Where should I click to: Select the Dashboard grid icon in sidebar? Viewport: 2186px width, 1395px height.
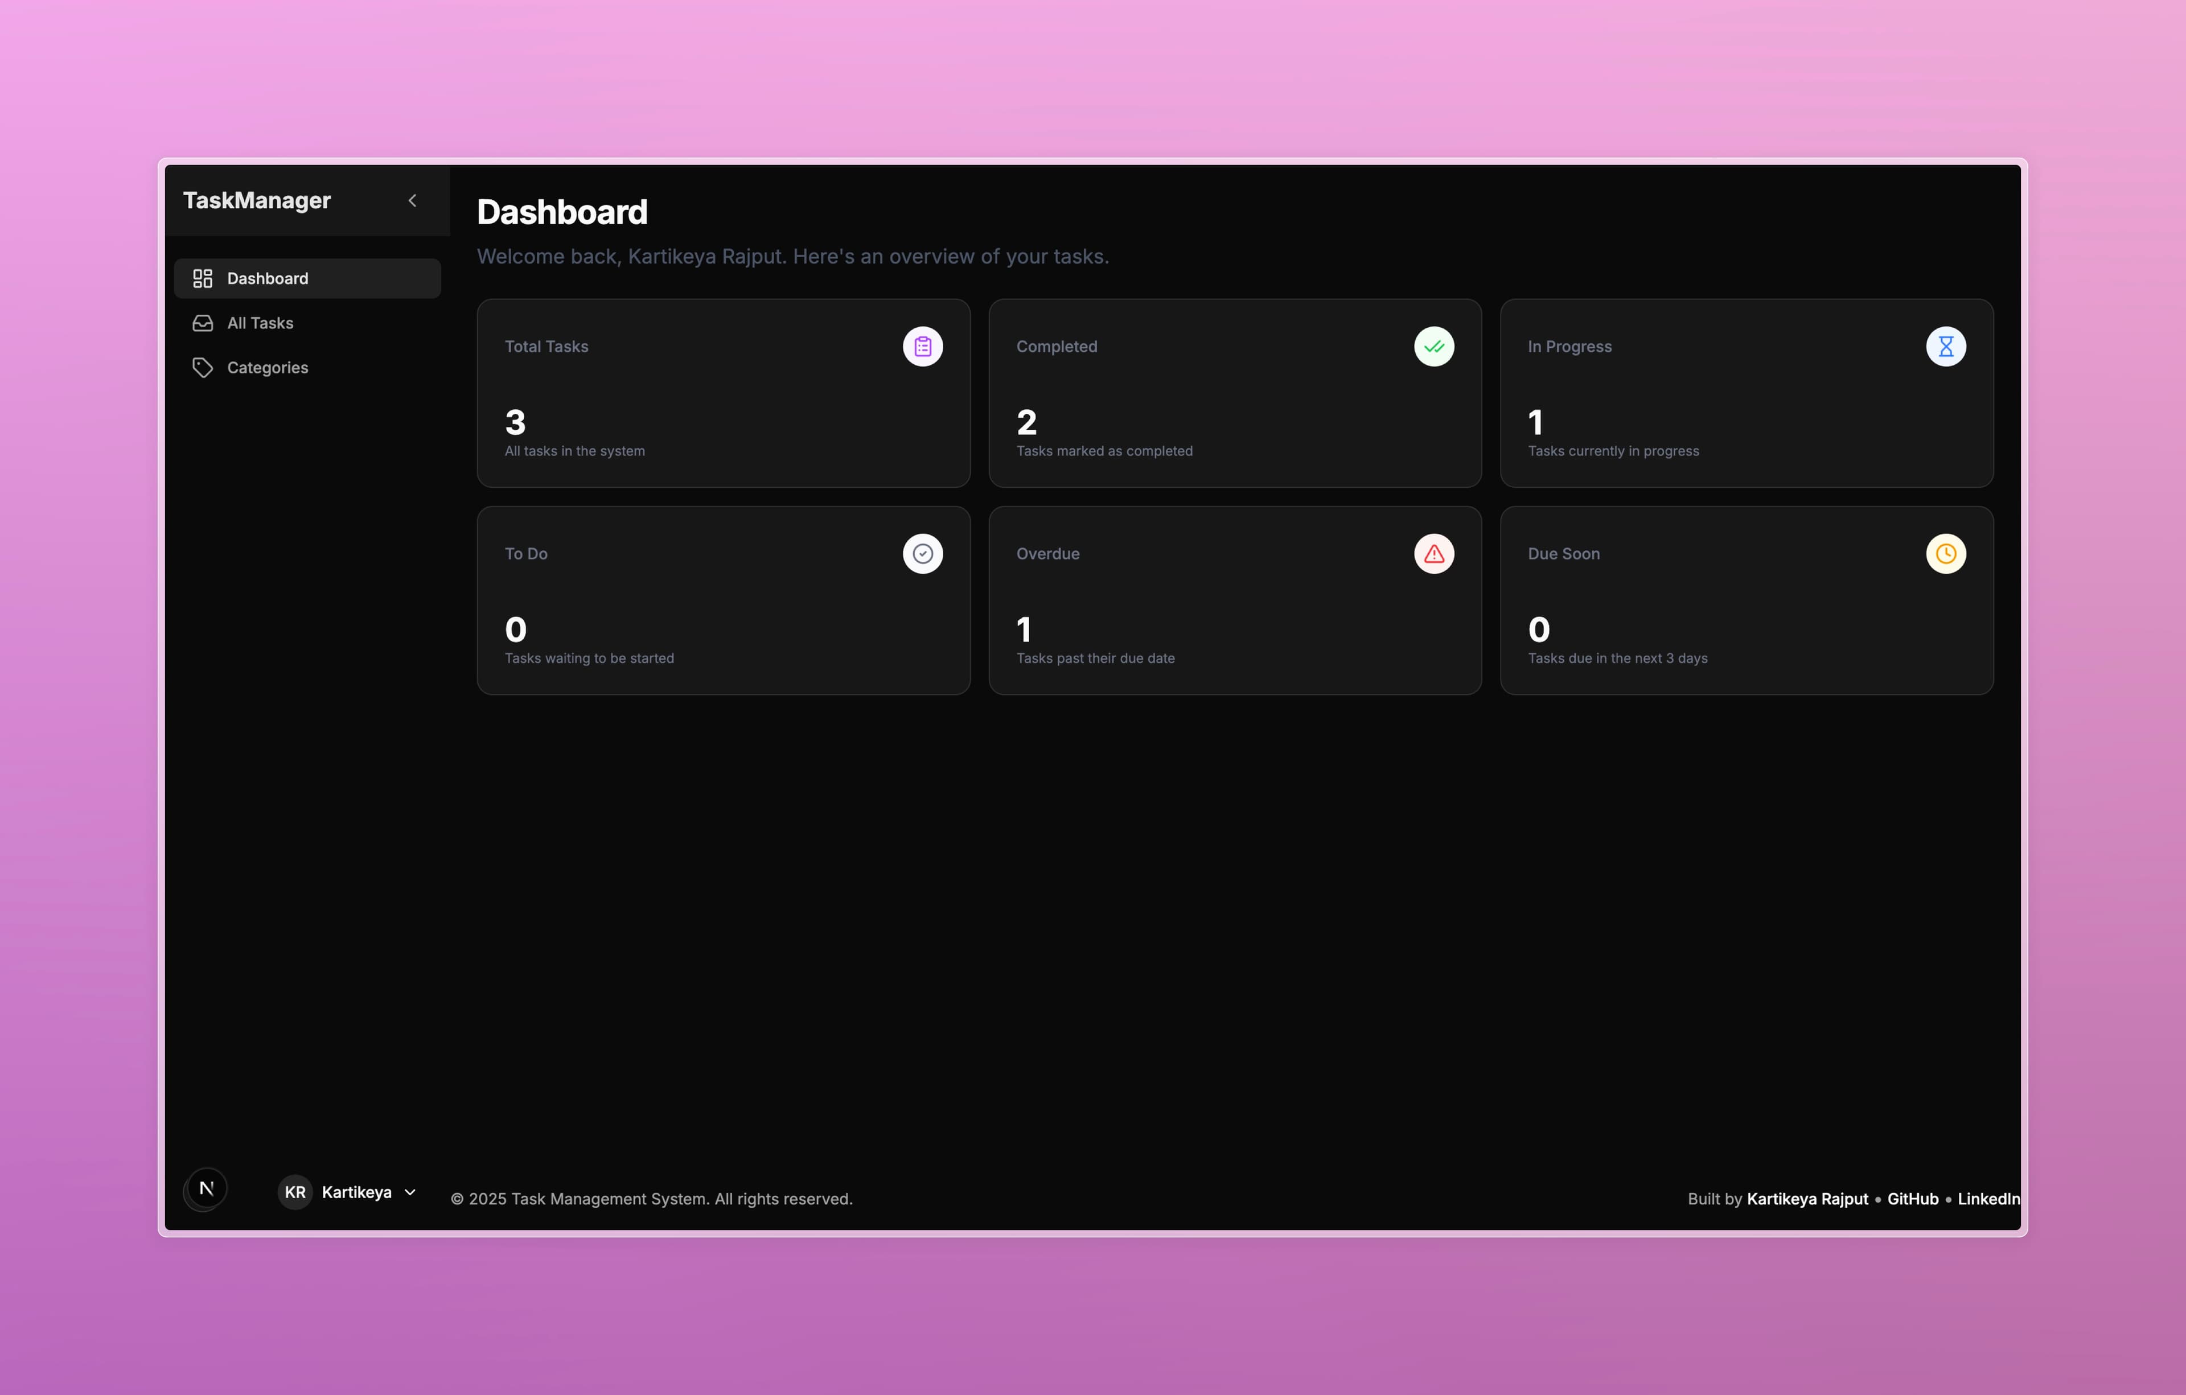203,278
